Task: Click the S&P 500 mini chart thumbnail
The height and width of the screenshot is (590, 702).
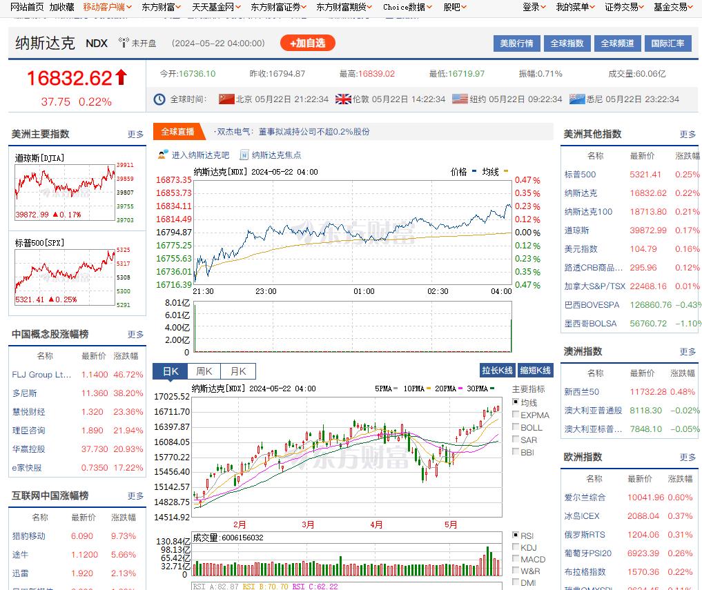Action: 65,277
